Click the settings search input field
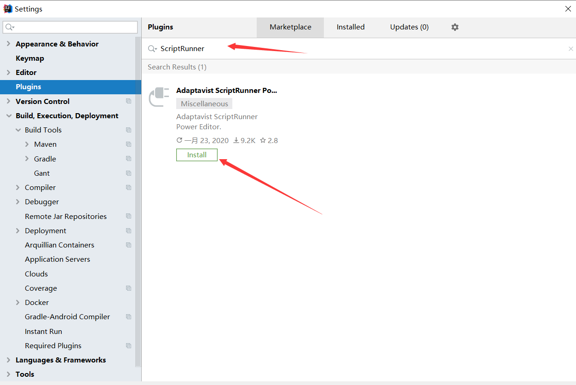Screen dimensions: 576x385 point(70,27)
